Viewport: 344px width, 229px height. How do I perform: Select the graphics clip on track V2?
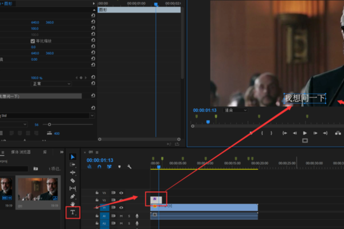156,200
